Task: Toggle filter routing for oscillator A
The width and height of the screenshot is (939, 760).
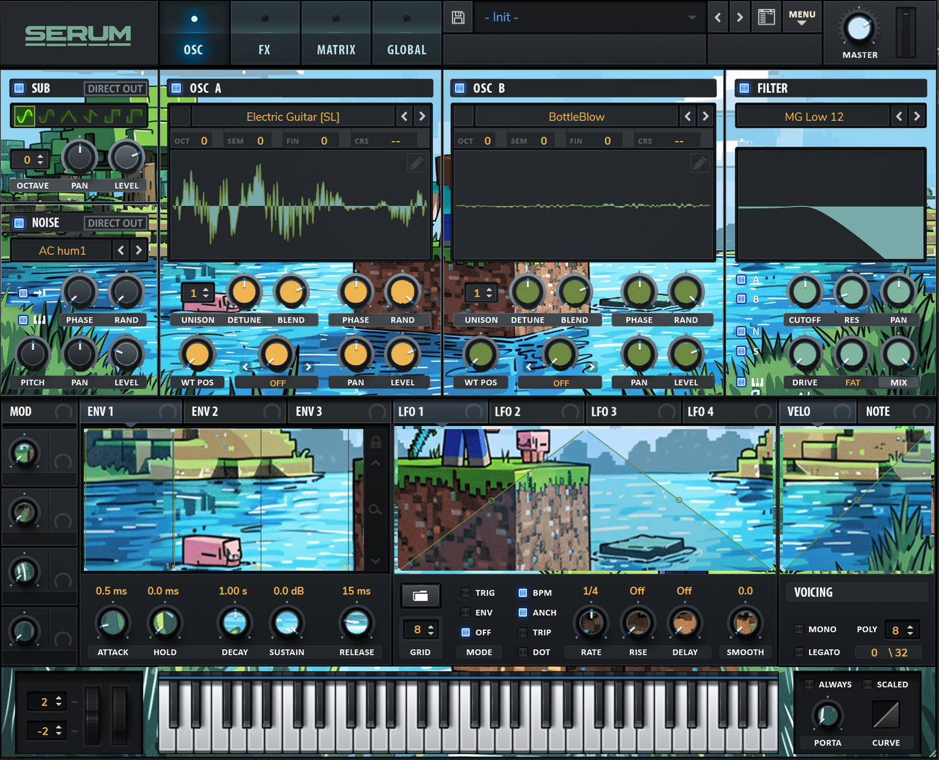Action: pos(741,280)
